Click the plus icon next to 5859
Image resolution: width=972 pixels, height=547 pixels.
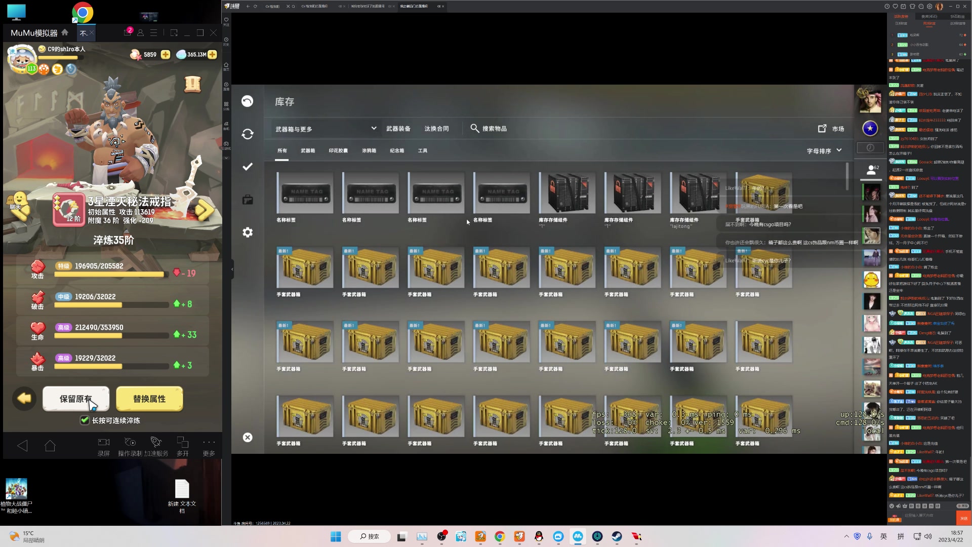coord(166,54)
